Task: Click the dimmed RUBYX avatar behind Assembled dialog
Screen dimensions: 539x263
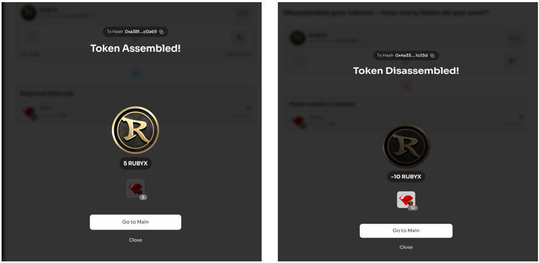Action: pos(28,13)
